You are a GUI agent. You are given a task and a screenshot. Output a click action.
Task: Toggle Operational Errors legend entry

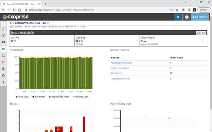tap(59, 97)
